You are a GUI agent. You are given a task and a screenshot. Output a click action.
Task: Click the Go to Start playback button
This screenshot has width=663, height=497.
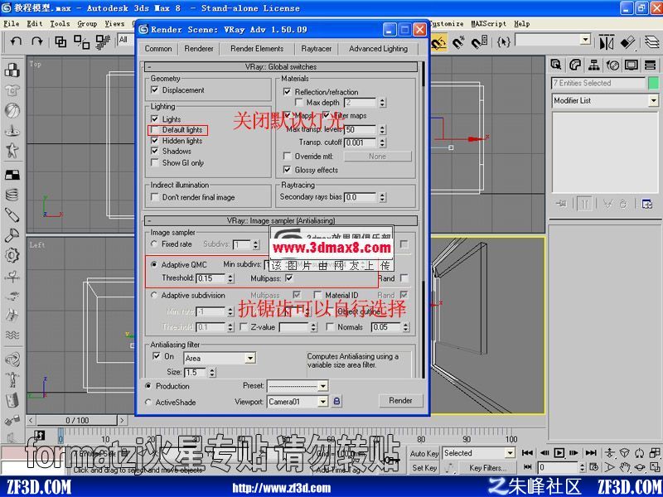coord(527,452)
